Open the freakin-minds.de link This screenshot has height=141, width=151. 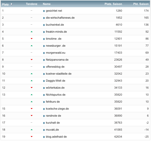(56, 32)
